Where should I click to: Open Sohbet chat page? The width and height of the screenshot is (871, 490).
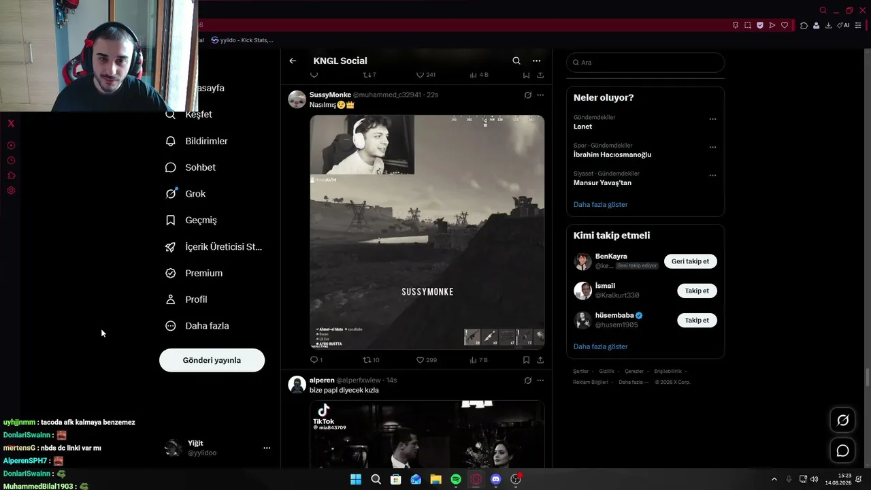191,167
